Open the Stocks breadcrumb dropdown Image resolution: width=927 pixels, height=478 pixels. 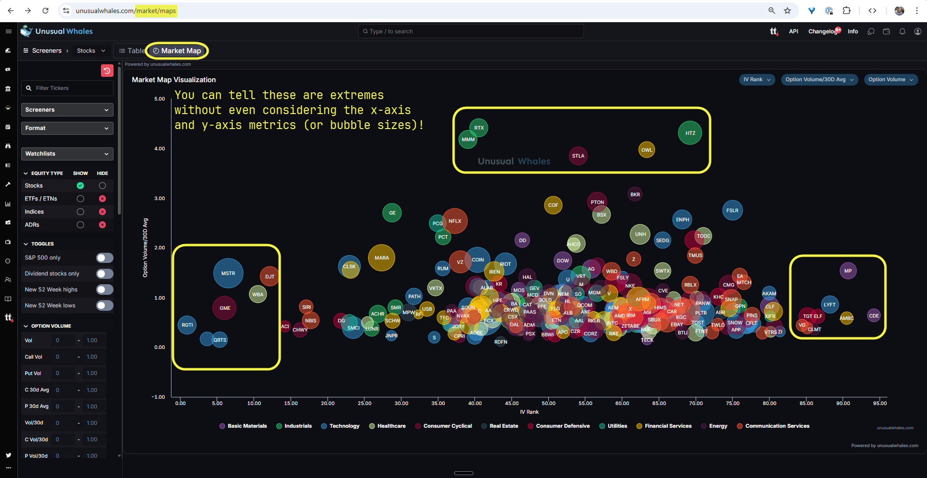pyautogui.click(x=91, y=51)
